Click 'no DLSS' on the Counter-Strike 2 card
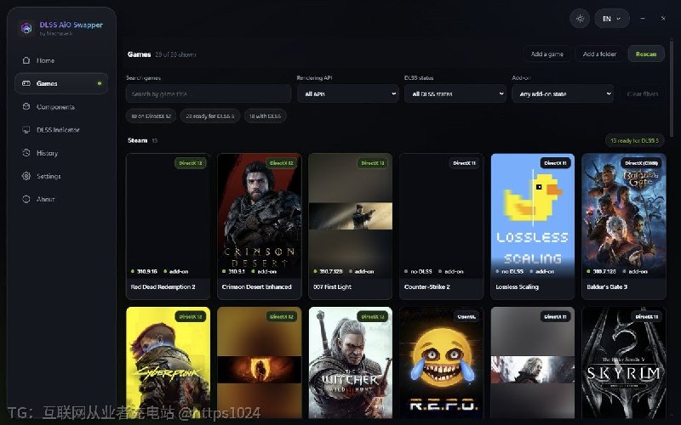 tap(421, 271)
